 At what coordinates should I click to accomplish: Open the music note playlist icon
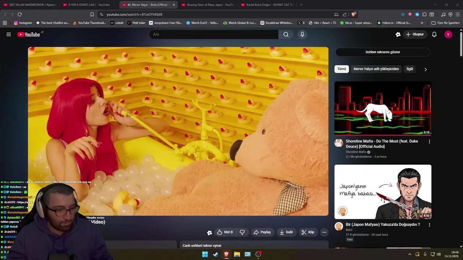443,14
